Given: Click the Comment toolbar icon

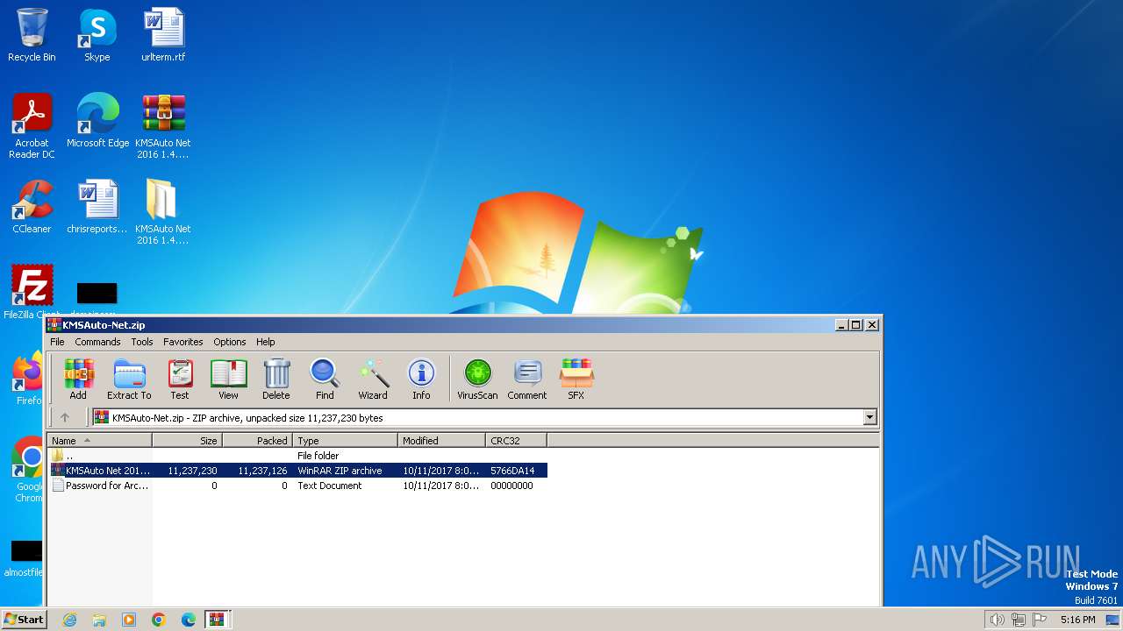Looking at the screenshot, I should point(527,379).
